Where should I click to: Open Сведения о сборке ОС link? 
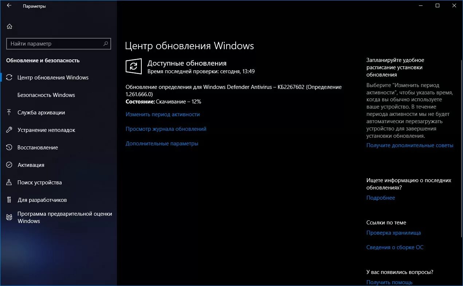[x=395, y=247]
